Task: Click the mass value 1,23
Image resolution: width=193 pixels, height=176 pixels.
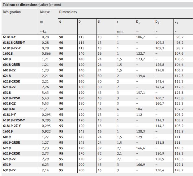Action: click(45, 70)
